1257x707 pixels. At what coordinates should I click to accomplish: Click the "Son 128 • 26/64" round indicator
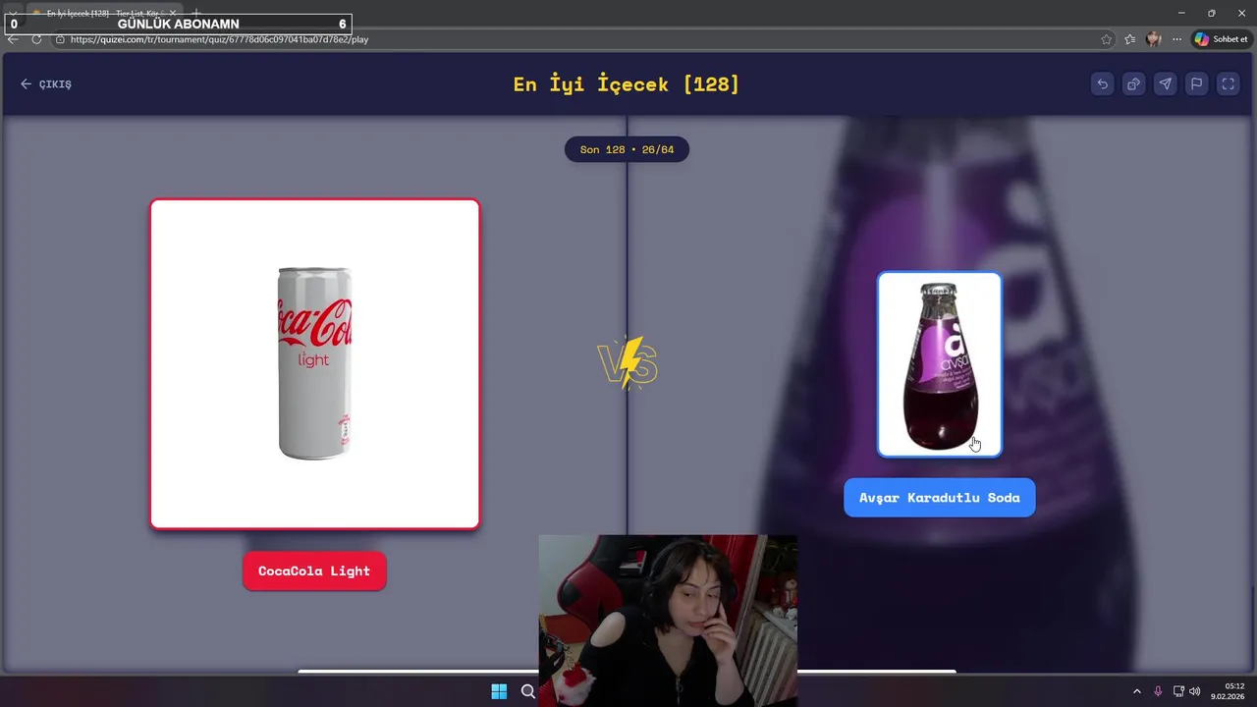pos(627,150)
